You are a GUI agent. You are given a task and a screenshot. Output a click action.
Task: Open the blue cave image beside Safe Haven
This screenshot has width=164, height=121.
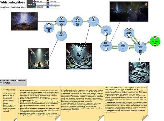click(x=24, y=22)
